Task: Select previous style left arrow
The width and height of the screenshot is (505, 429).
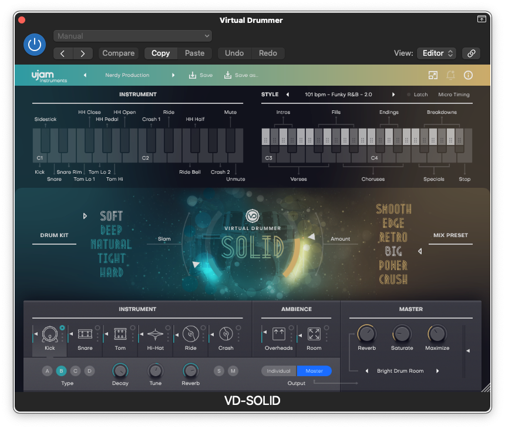Action: tap(288, 94)
